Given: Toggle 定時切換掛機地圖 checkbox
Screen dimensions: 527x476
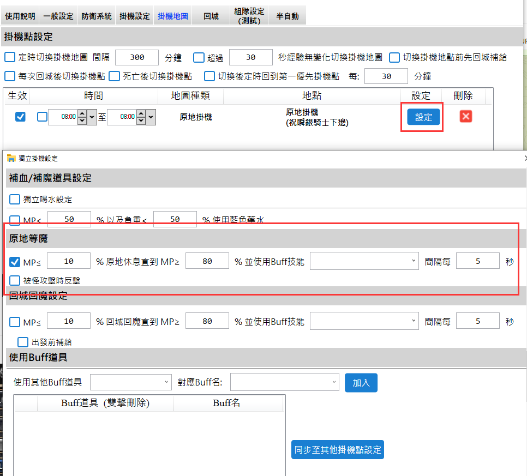Looking at the screenshot, I should [10, 57].
